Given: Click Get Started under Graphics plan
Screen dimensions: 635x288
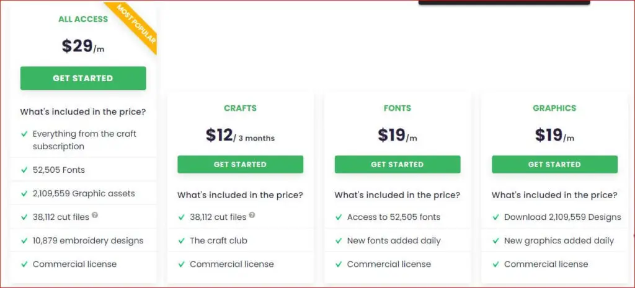Looking at the screenshot, I should click(x=554, y=164).
